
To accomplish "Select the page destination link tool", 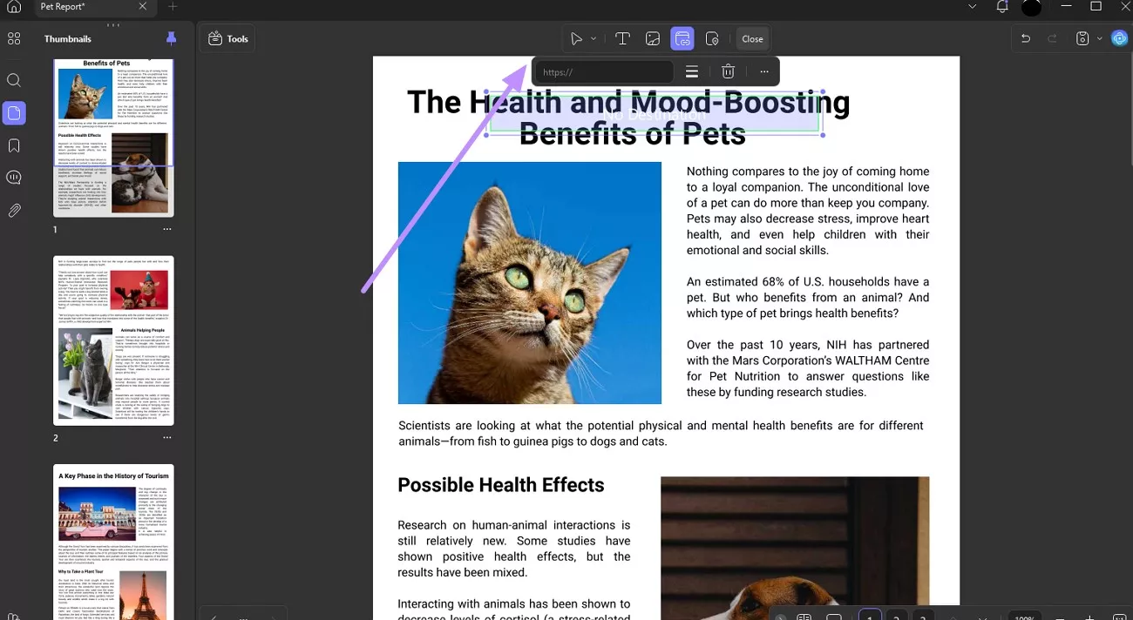I will [712, 38].
